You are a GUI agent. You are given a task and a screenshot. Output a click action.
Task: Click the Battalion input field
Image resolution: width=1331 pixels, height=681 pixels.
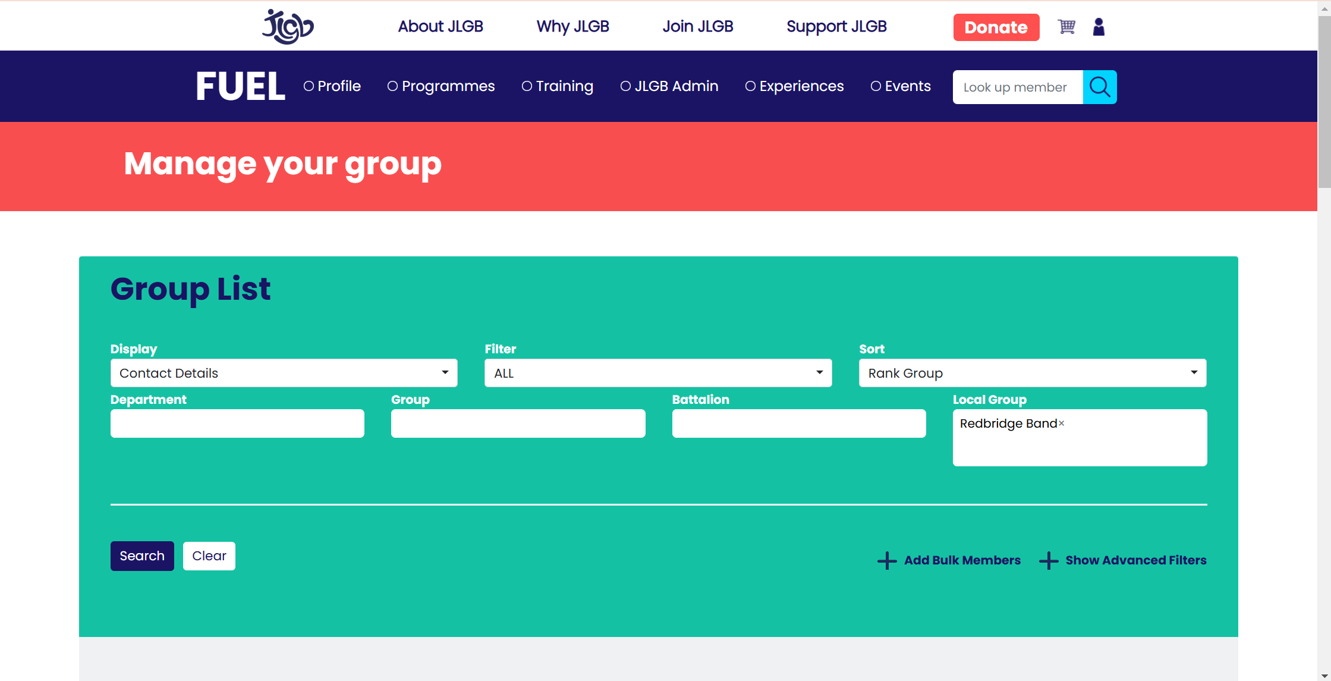click(x=799, y=423)
